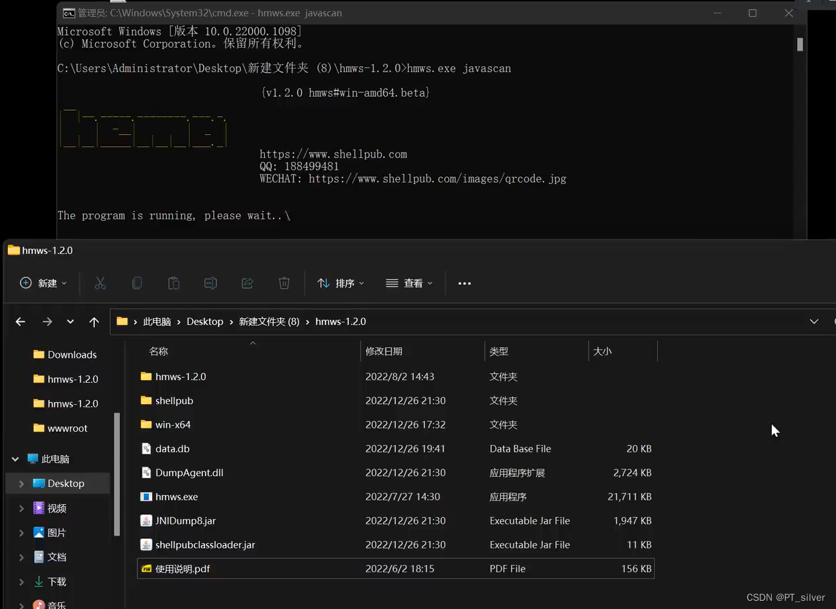Click the Copy icon in Explorer toolbar

(137, 283)
